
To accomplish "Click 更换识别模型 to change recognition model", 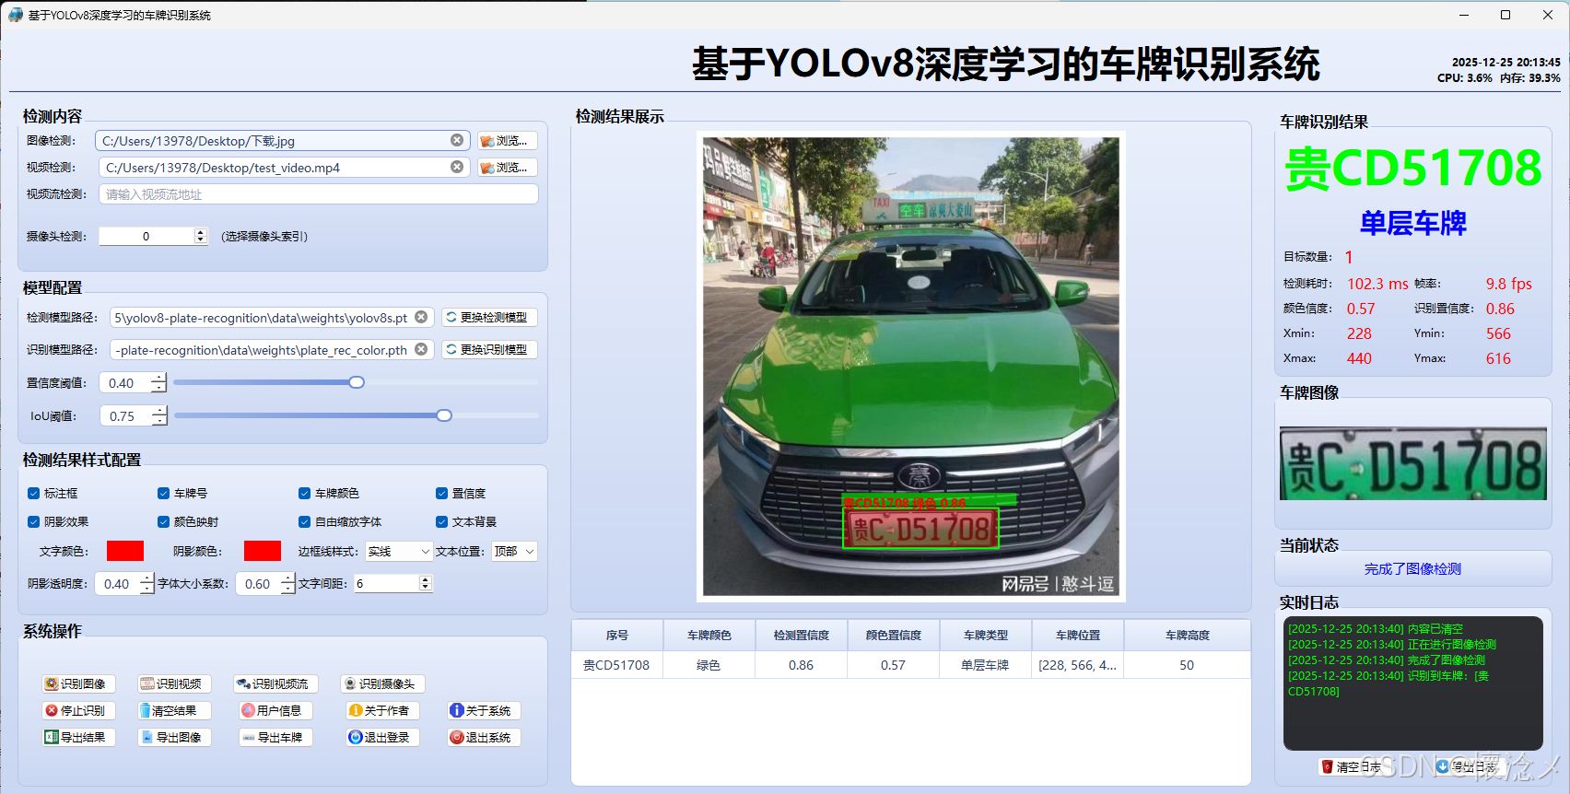I will (489, 349).
